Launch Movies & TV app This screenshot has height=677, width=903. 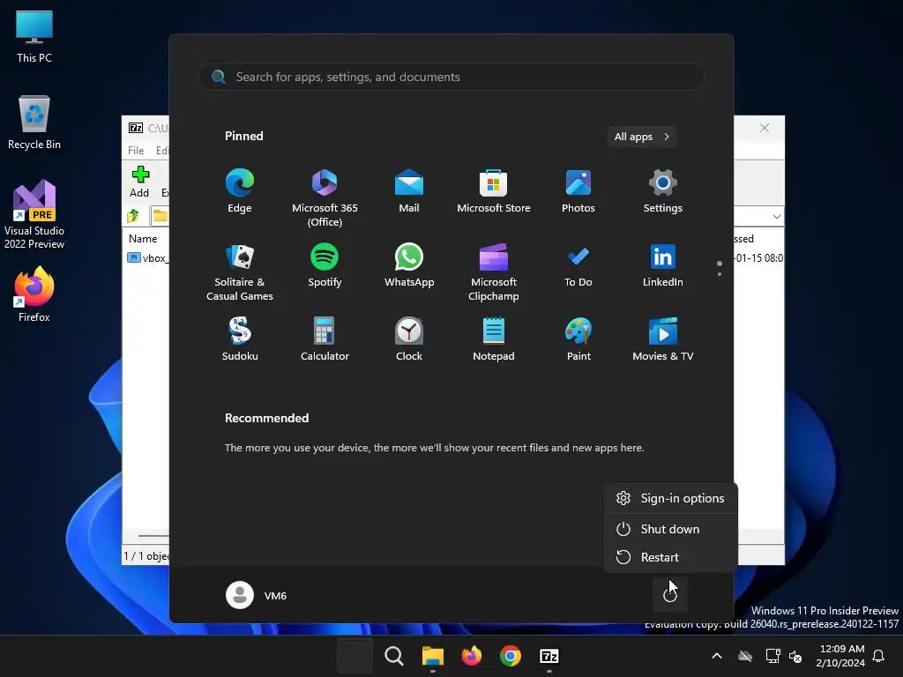[663, 339]
